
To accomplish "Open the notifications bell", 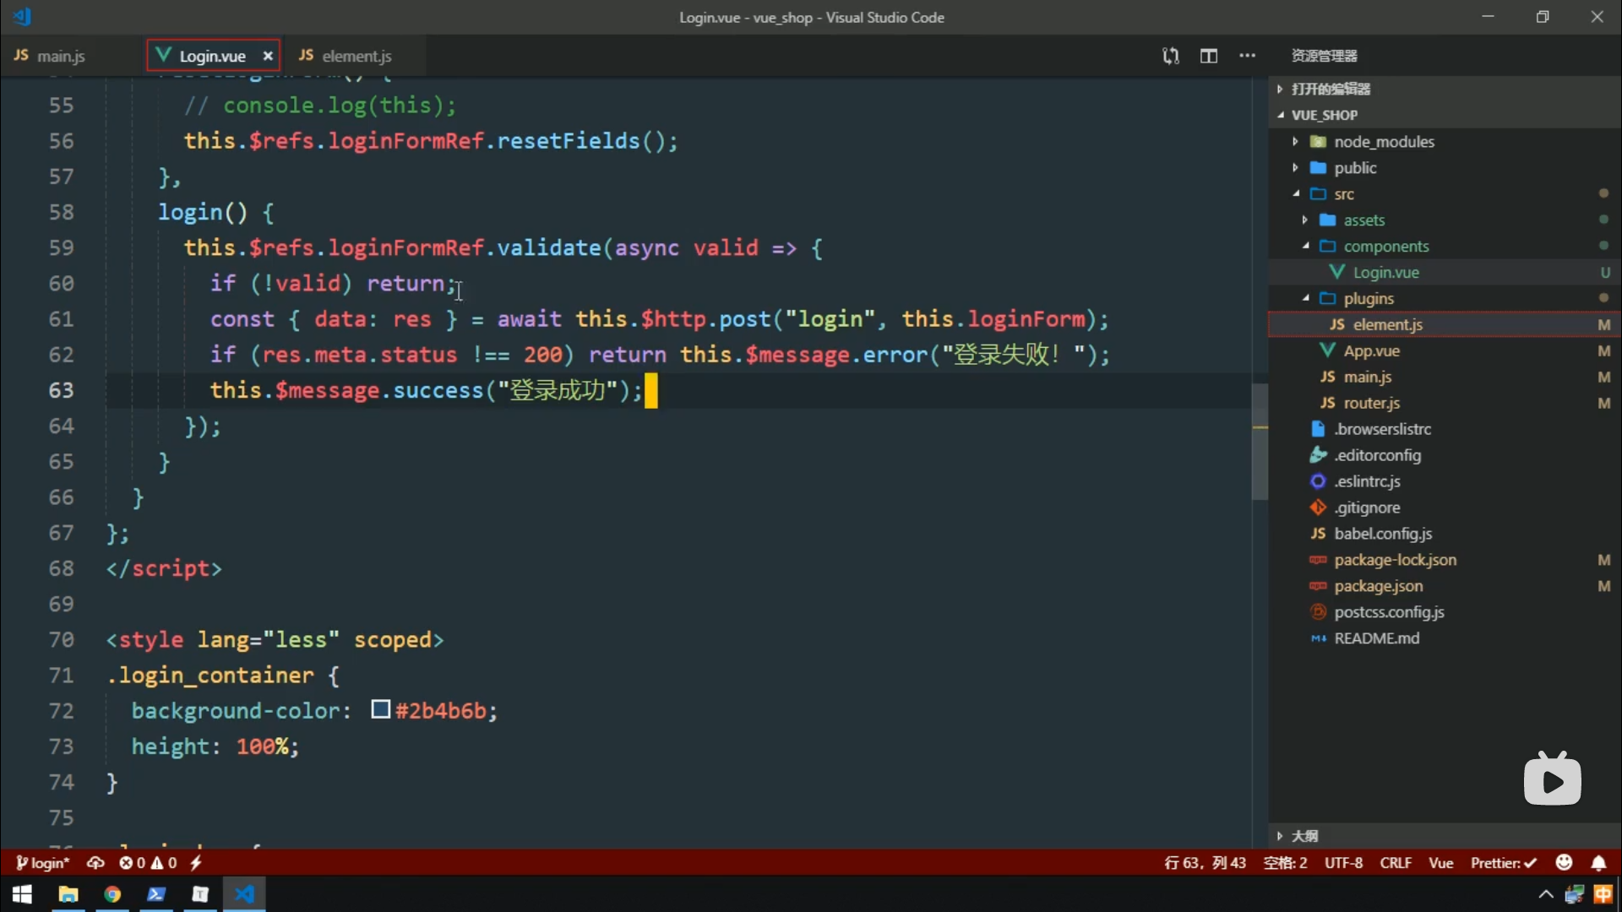I will click(x=1598, y=863).
